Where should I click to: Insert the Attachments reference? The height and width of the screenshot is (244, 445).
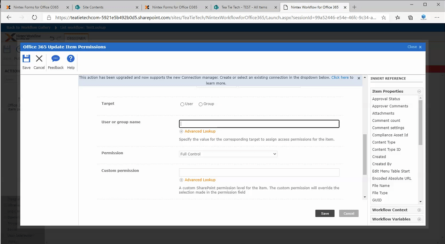coord(383,113)
